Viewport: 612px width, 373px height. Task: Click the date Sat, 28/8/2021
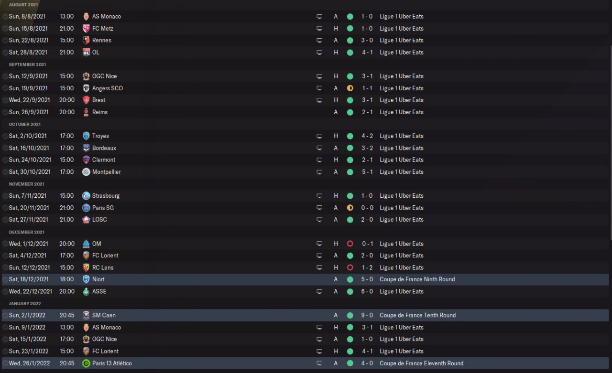coord(28,52)
